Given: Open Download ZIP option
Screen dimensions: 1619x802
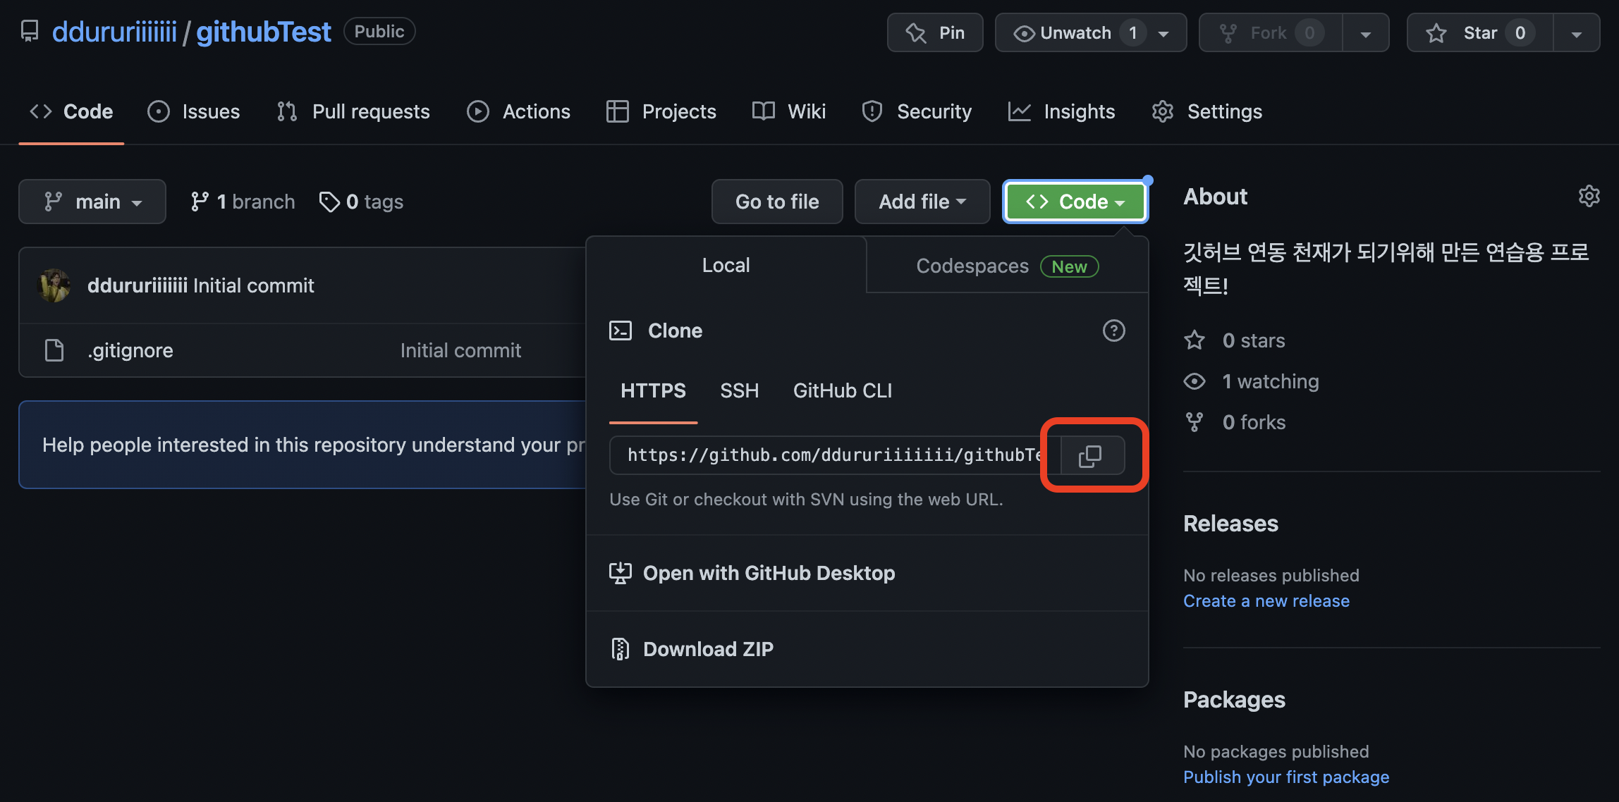Looking at the screenshot, I should click(707, 649).
